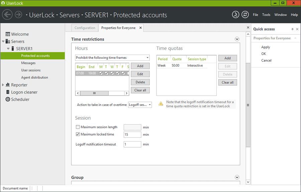Click the back navigation arrow

[7, 15]
